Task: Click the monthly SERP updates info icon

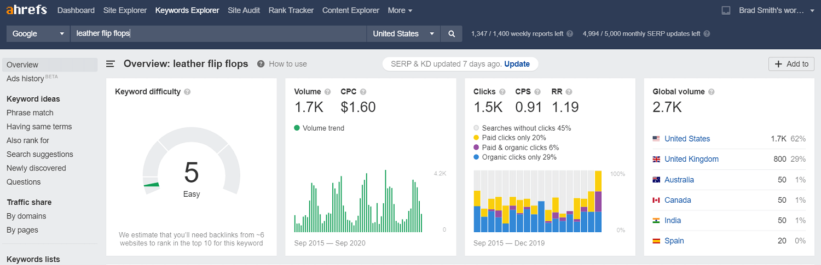Action: (x=707, y=33)
